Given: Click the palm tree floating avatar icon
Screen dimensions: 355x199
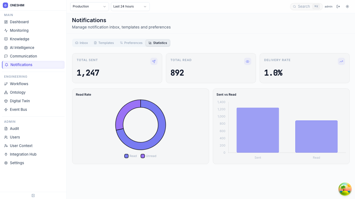Looking at the screenshot, I should pyautogui.click(x=345, y=189).
